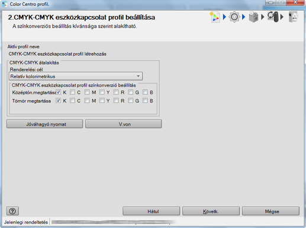Screen dimensions: 306x228
Task: Enable Középtón megtartása R checkbox
Action: pyautogui.click(x=116, y=92)
